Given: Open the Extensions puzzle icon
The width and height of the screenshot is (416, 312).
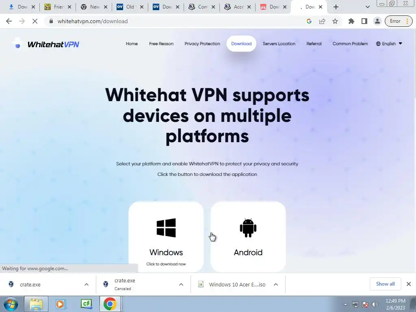Looking at the screenshot, I should 351,21.
